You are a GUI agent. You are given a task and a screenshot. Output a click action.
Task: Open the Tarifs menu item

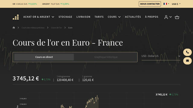point(99,17)
